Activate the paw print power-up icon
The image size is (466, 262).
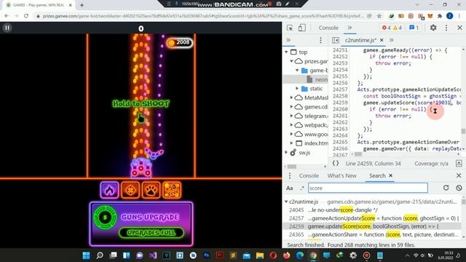151,190
